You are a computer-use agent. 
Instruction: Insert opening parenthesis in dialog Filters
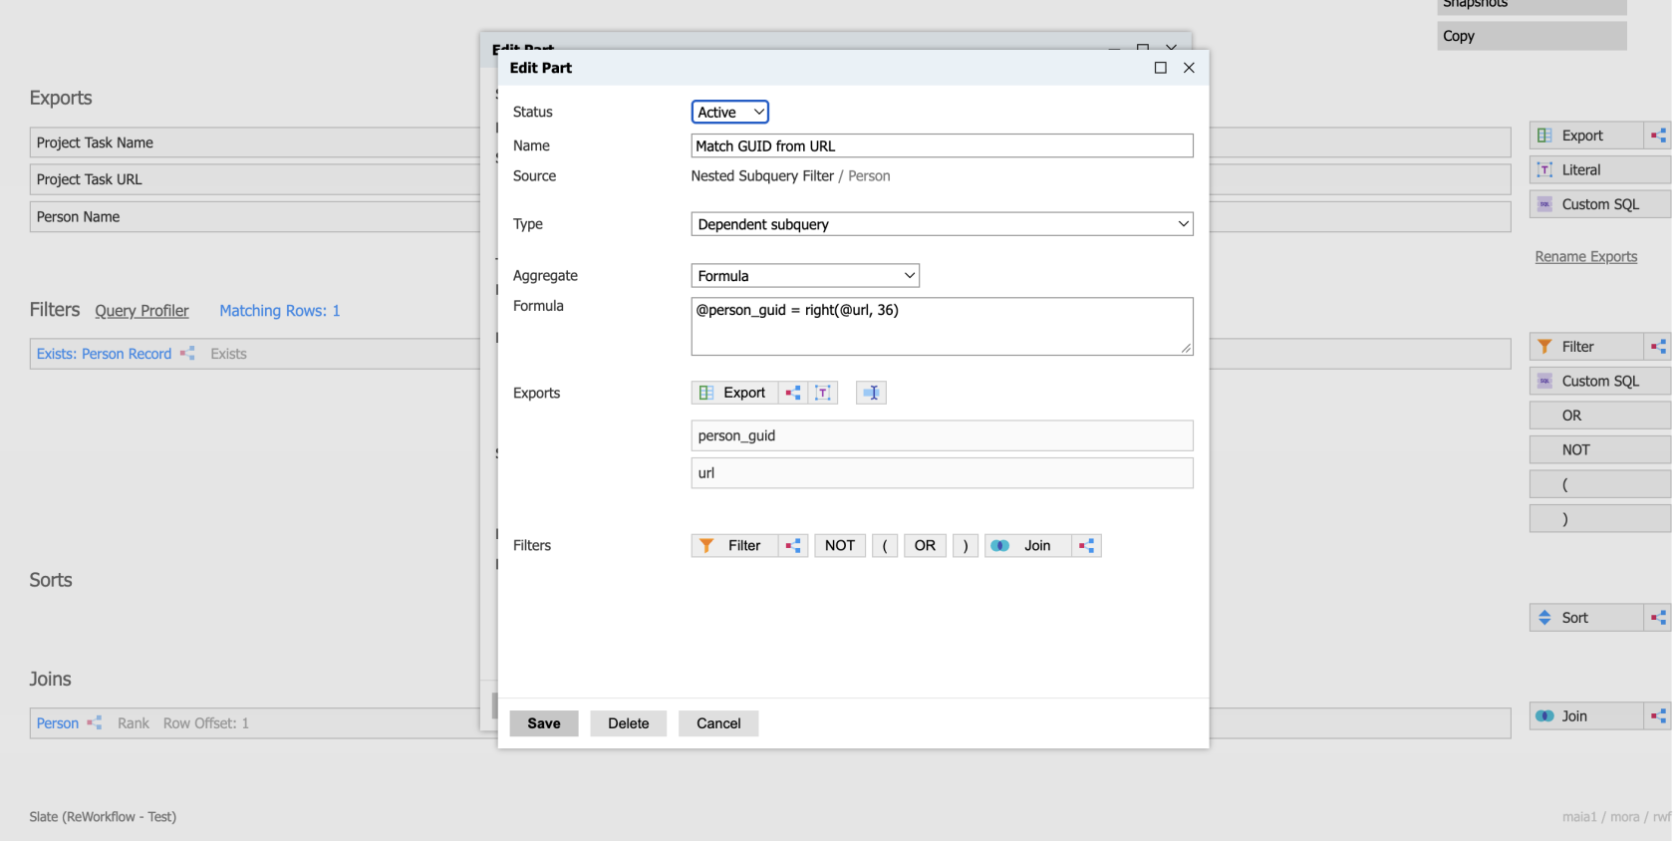885,545
